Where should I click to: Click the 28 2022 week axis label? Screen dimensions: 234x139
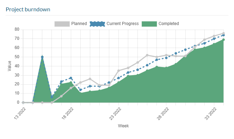tap(163, 114)
